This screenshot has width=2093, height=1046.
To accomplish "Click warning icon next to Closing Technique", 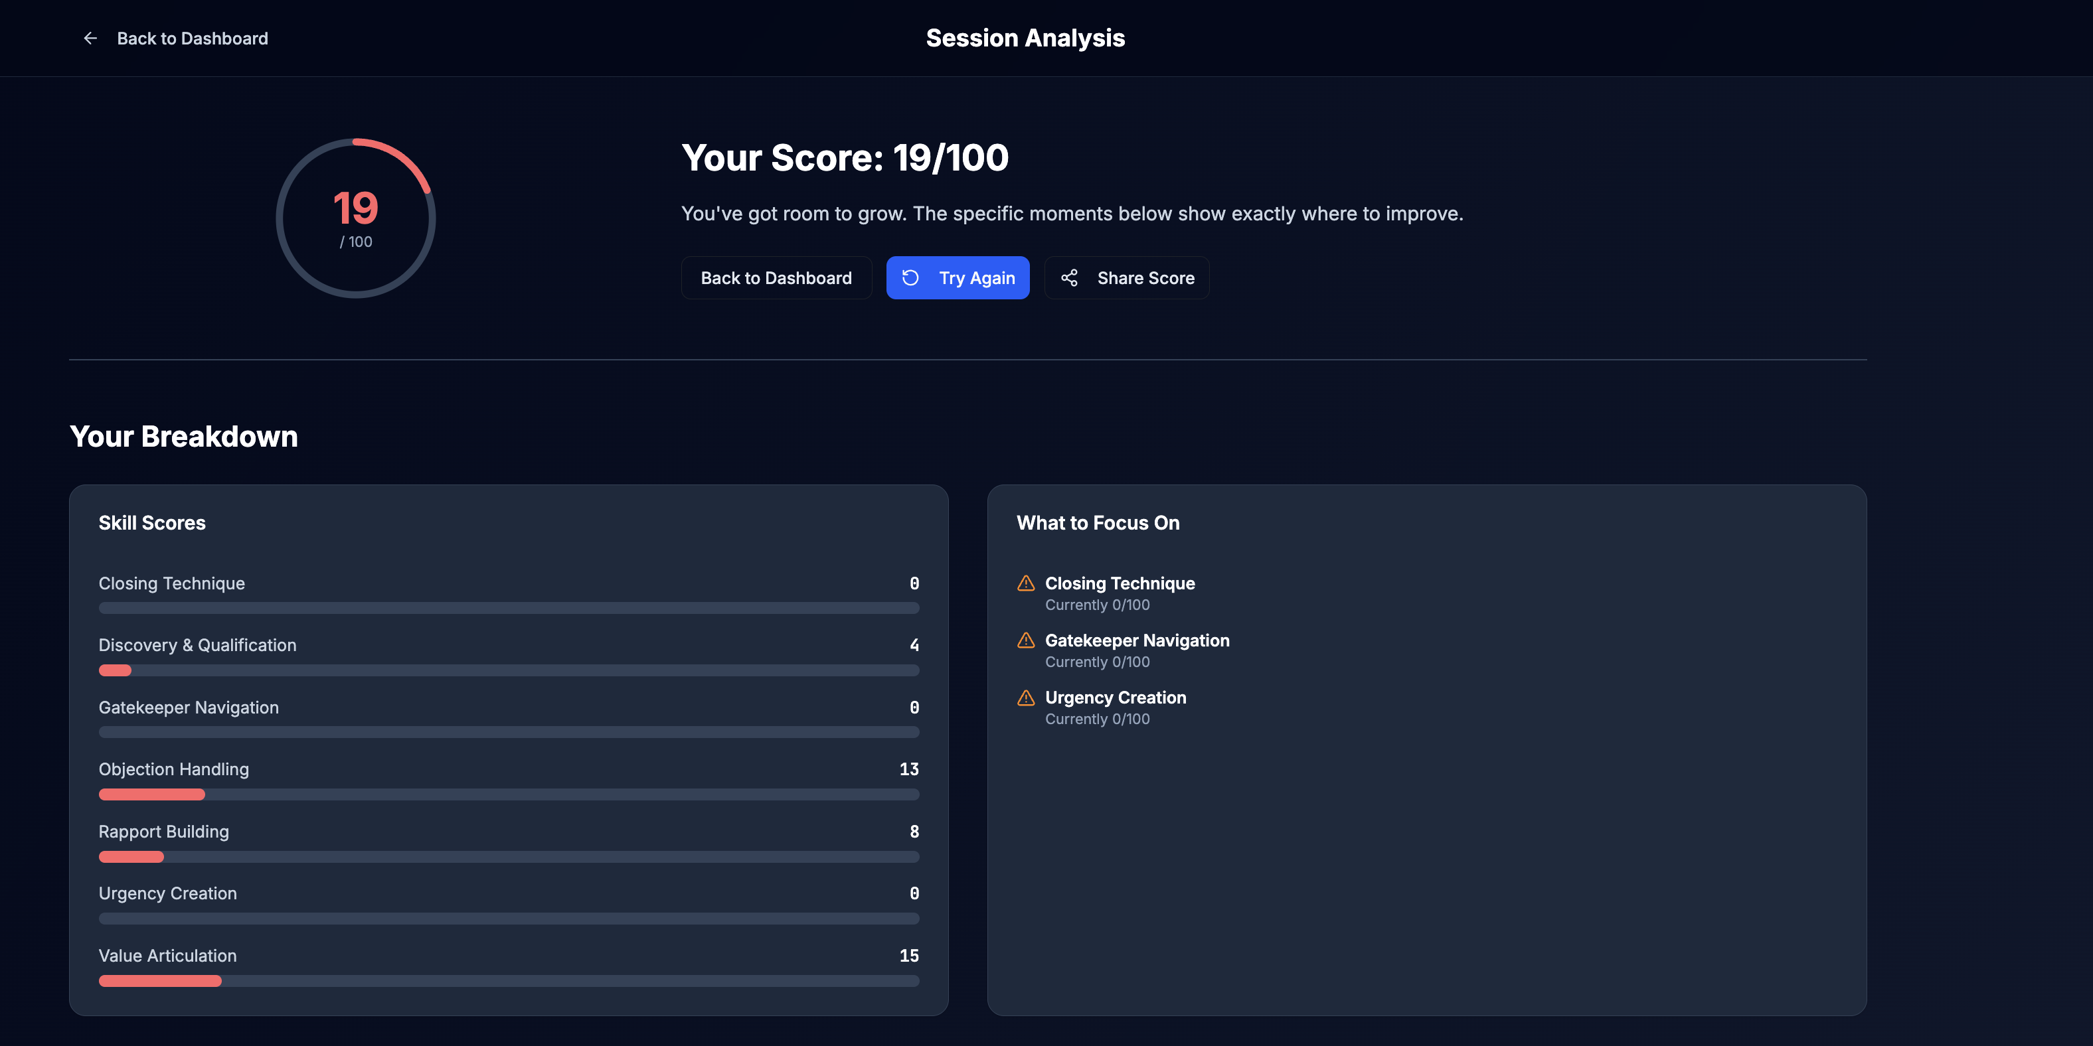I will (1026, 583).
